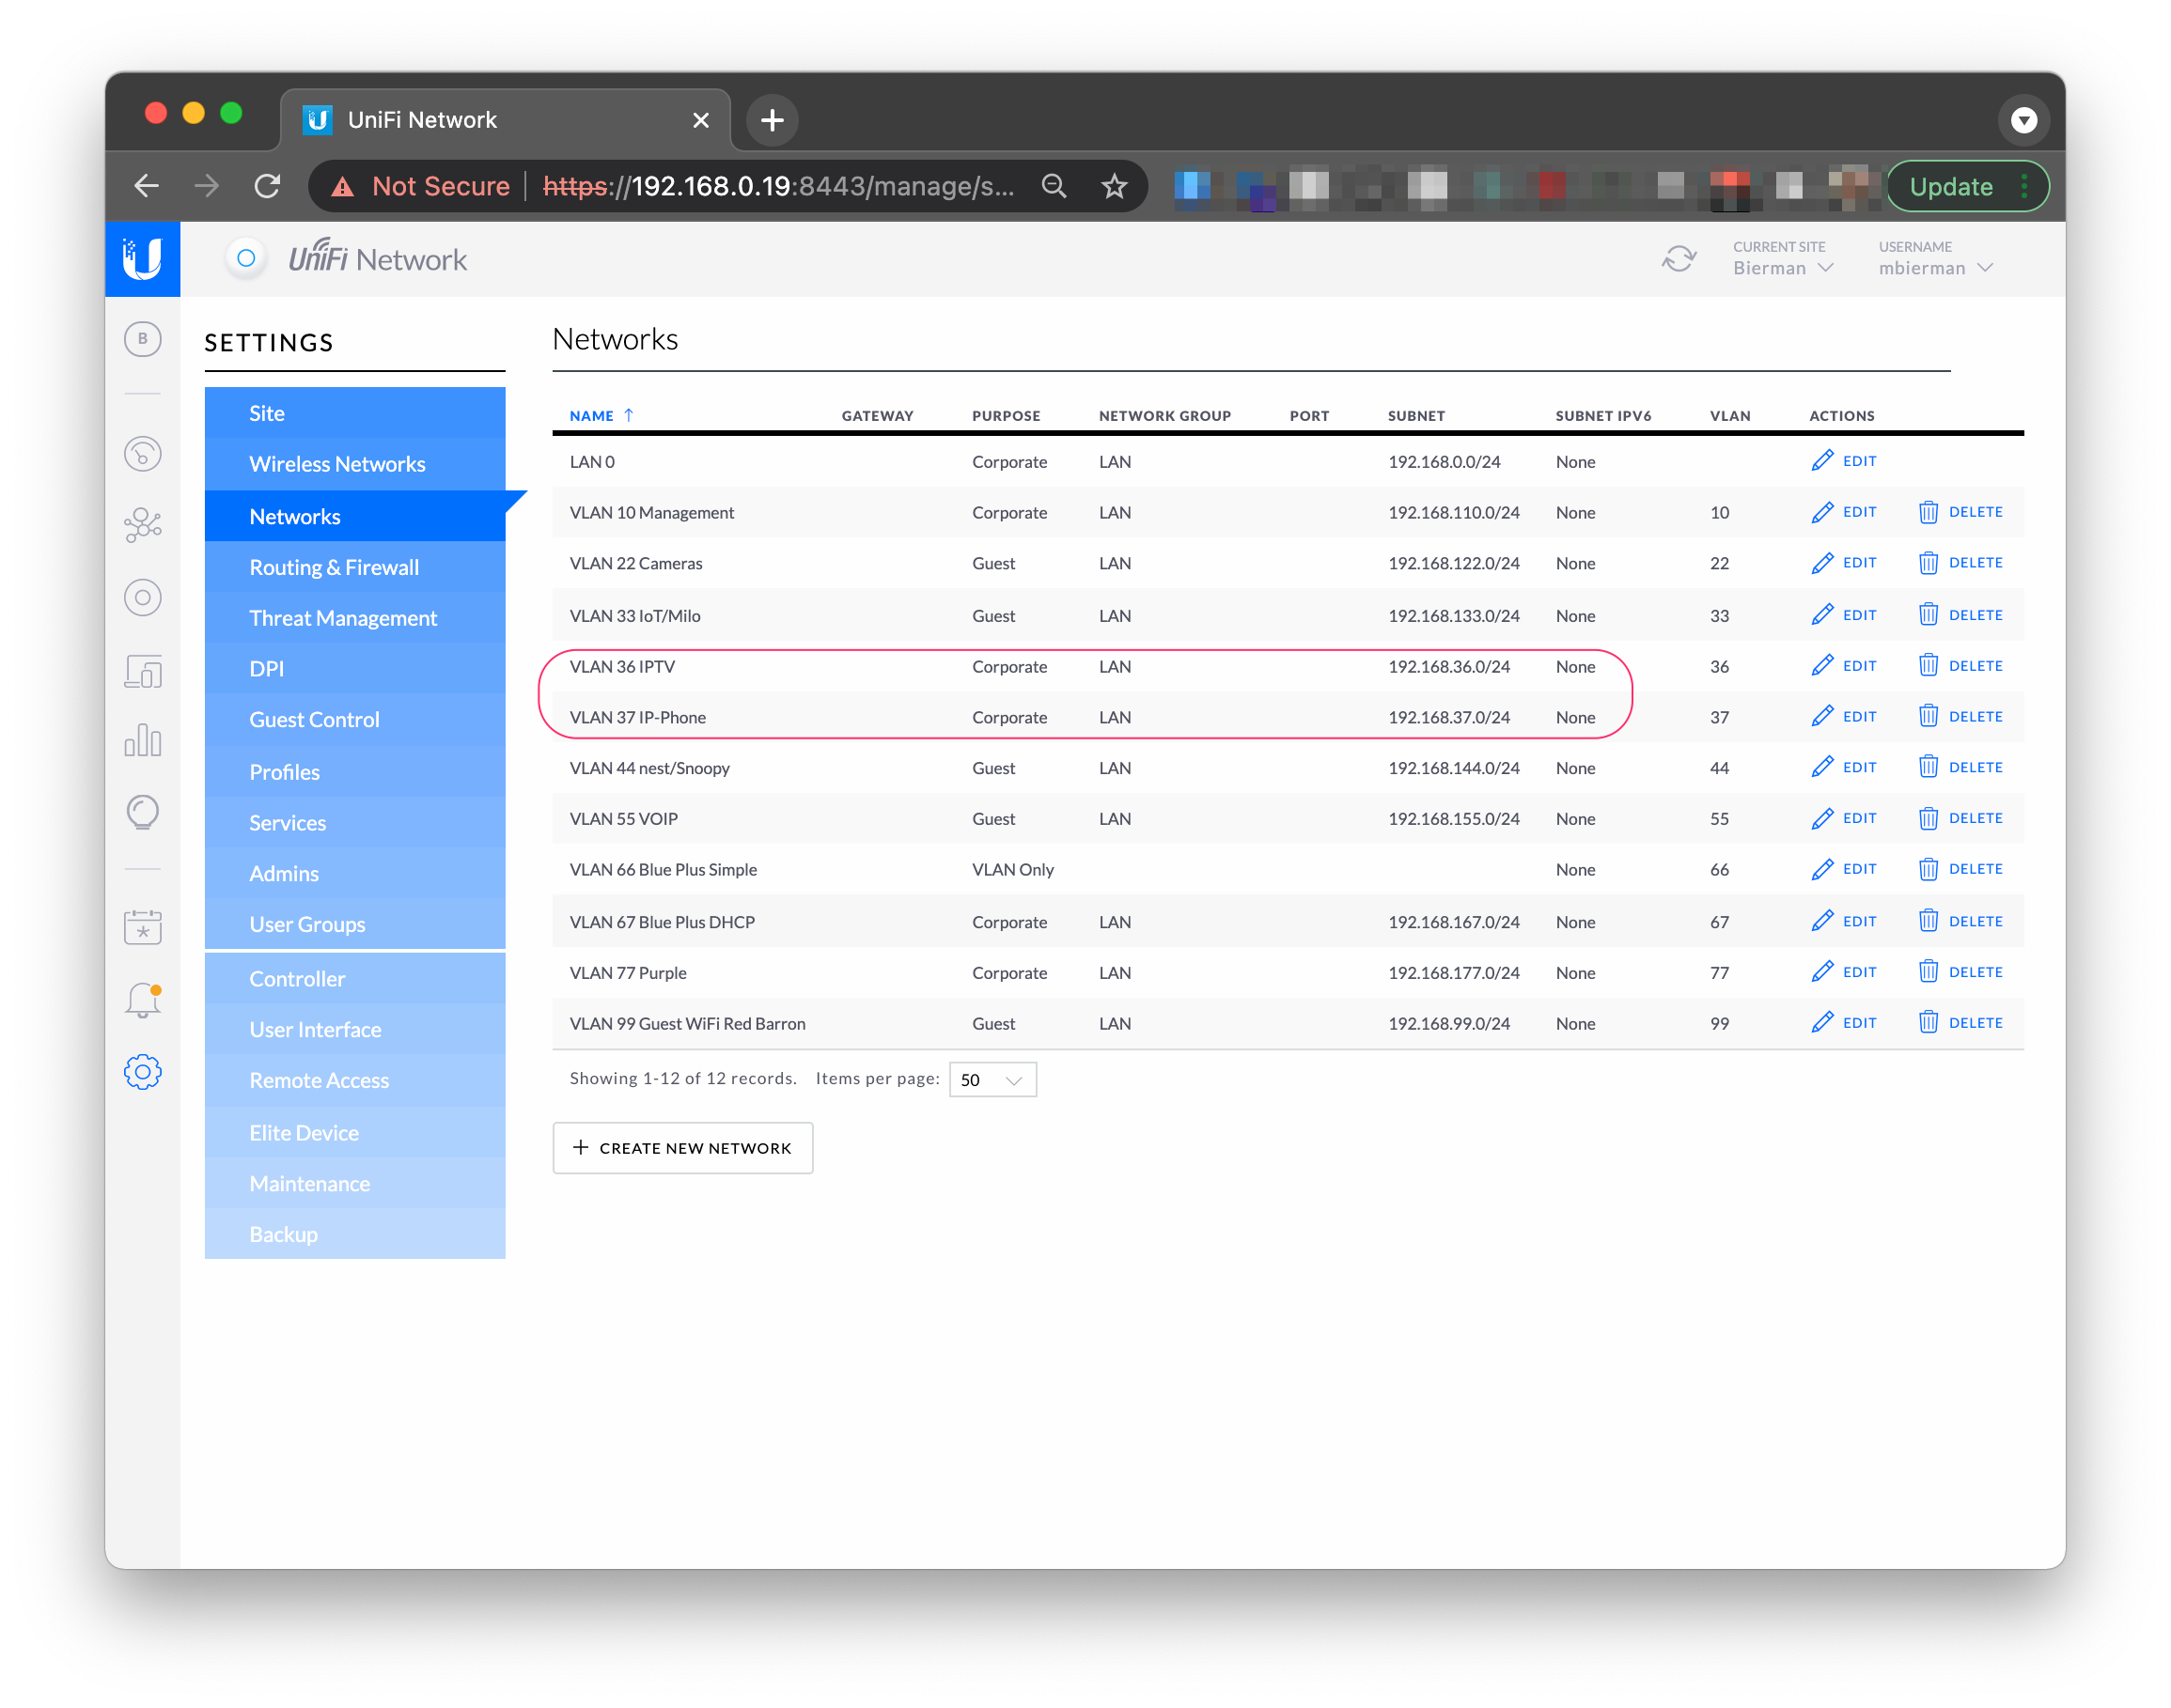Open the Alerts bell icon
This screenshot has height=1708, width=2171.
142,999
